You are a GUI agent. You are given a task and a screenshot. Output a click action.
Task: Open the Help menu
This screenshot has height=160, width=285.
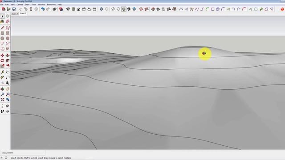[x=60, y=4]
